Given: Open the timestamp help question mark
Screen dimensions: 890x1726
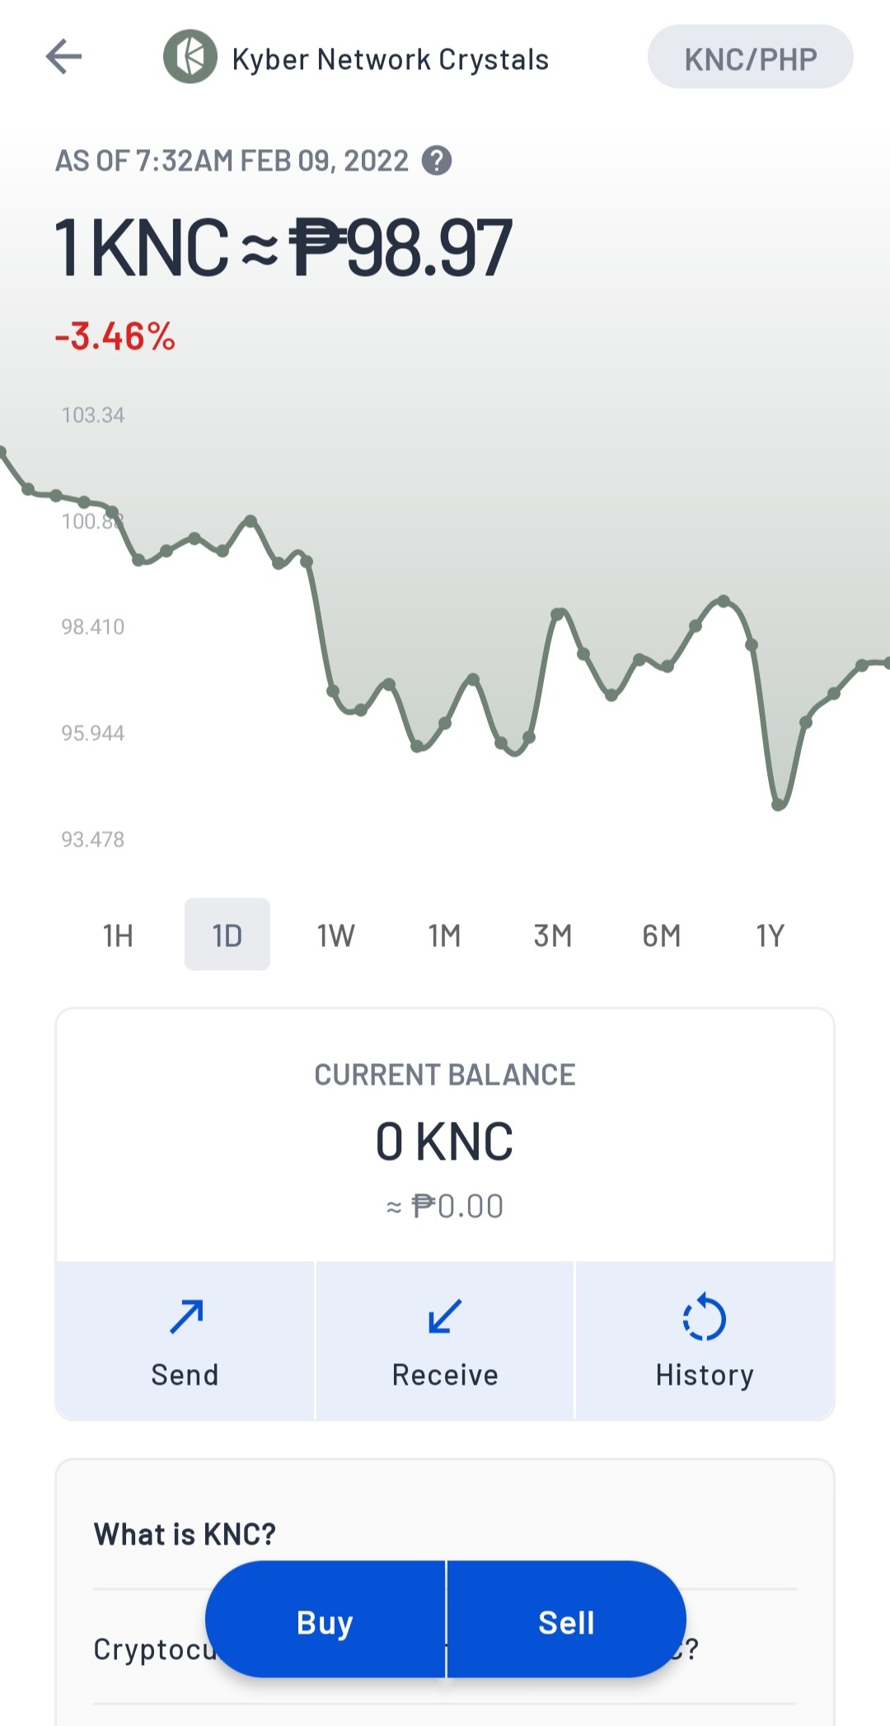Looking at the screenshot, I should pyautogui.click(x=437, y=161).
